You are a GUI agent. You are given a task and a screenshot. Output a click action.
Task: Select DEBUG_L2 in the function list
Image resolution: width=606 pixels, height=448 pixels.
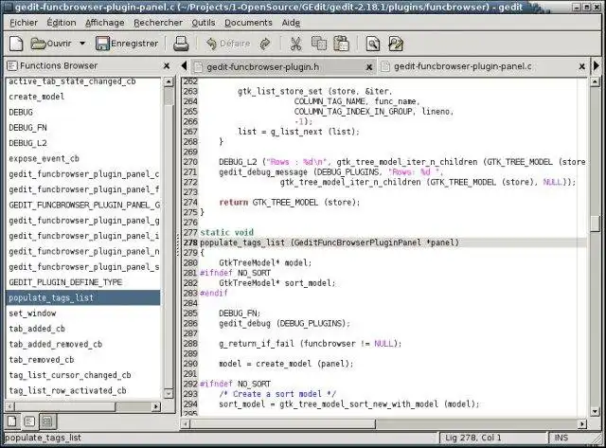83,143
